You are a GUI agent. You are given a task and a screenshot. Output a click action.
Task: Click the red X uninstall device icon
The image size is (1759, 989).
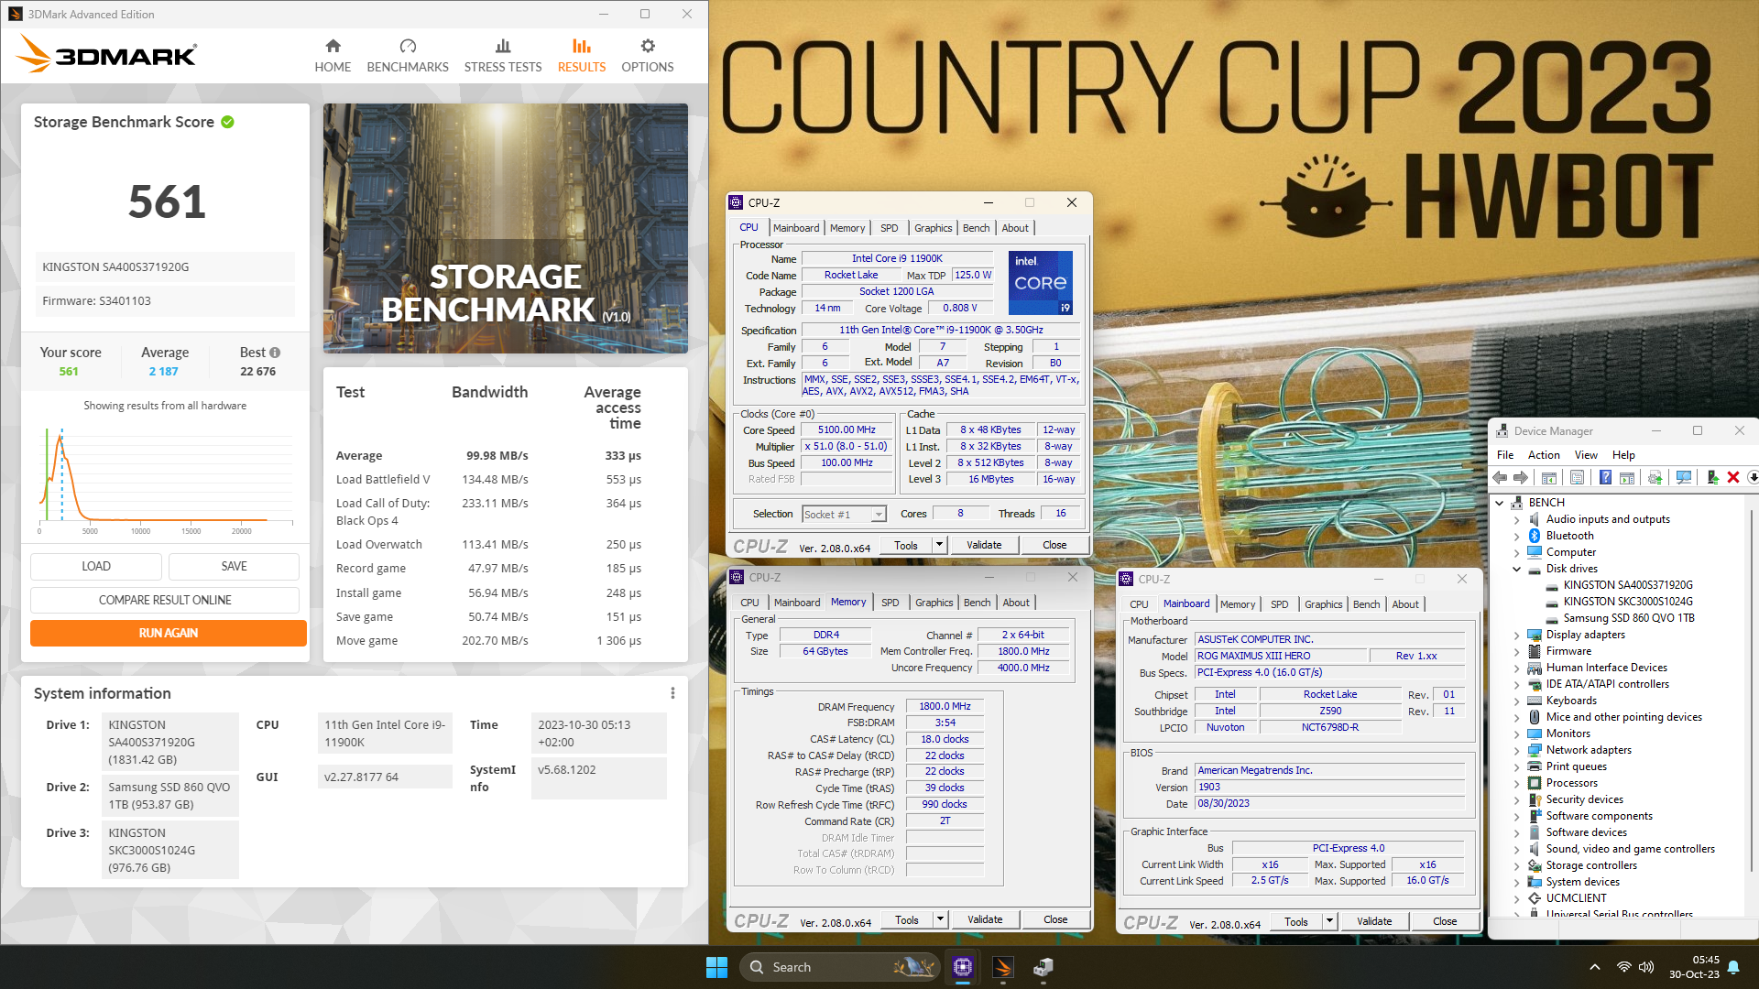click(x=1732, y=477)
